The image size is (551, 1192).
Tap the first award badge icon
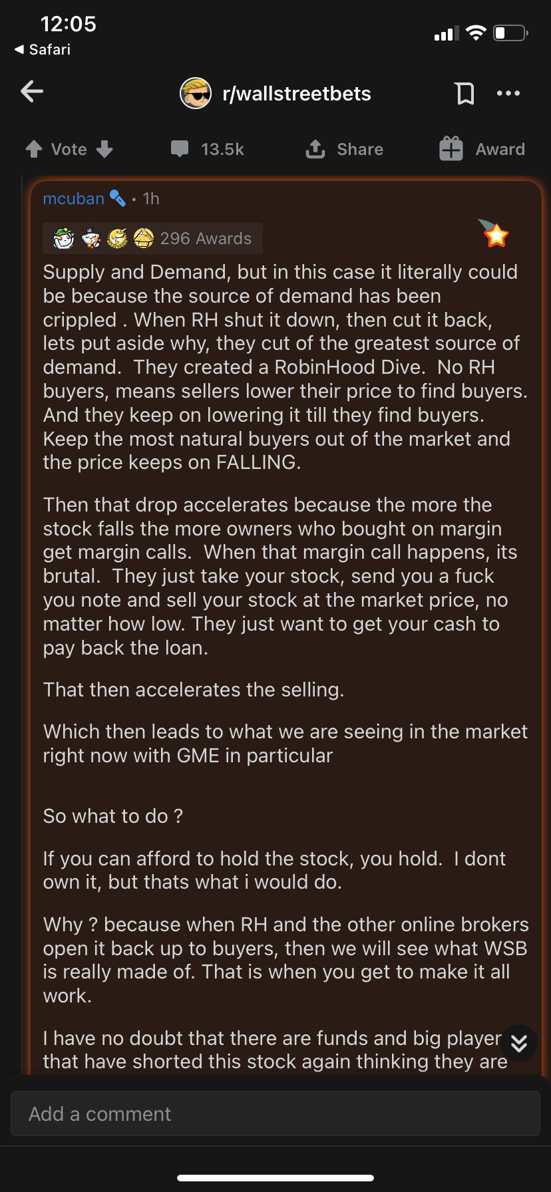pyautogui.click(x=64, y=237)
